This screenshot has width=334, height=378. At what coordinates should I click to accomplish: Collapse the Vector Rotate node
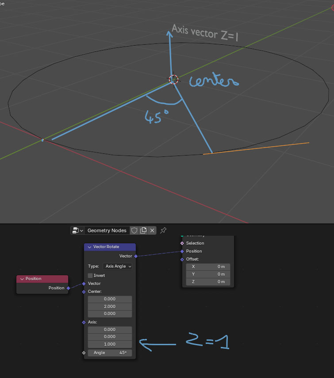tap(90, 247)
